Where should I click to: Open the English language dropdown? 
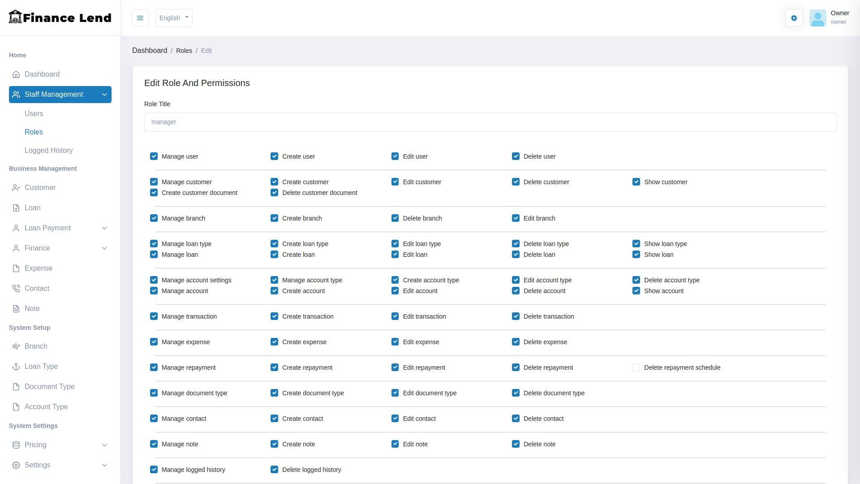(174, 18)
